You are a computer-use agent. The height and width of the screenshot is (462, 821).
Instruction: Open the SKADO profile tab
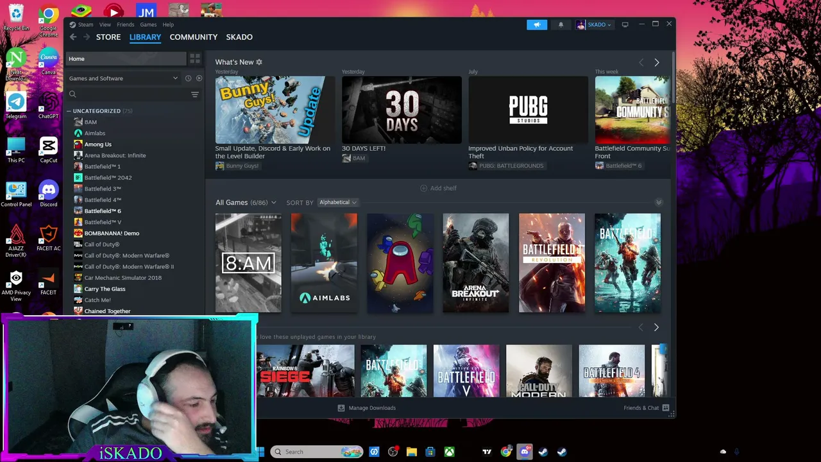(239, 37)
